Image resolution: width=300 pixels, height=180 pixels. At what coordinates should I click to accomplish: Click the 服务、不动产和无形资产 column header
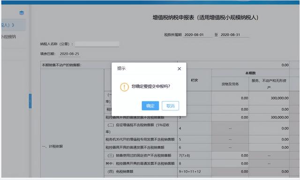coord(269,84)
